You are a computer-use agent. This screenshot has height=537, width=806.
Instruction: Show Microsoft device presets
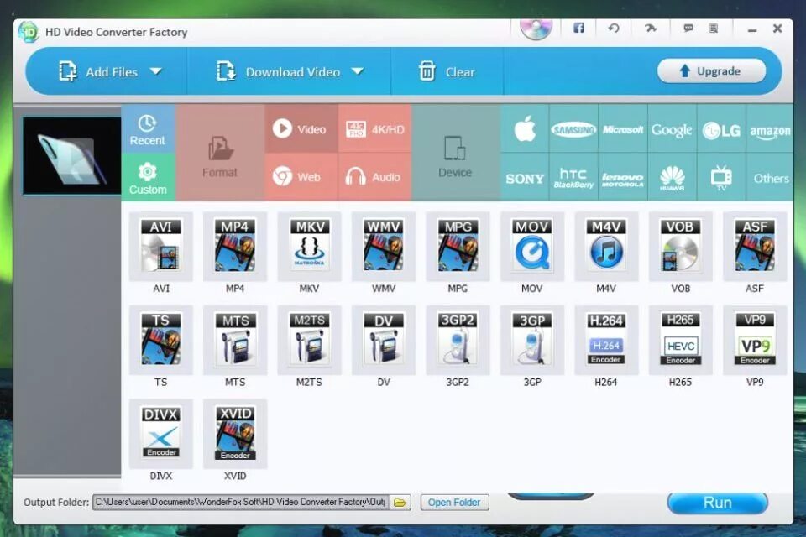pyautogui.click(x=622, y=129)
